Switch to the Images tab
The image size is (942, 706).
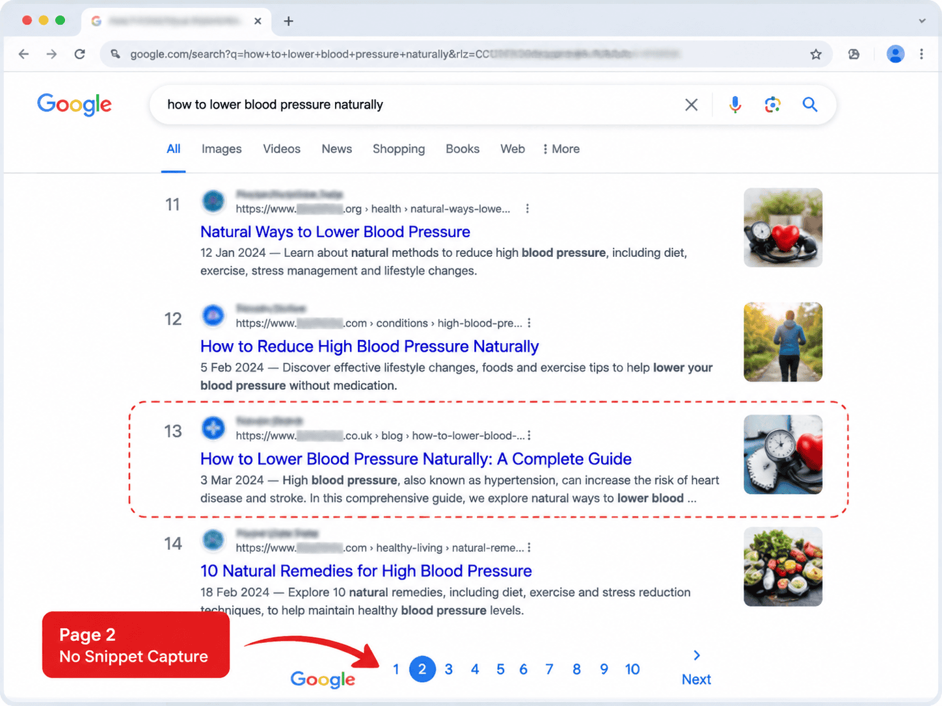click(221, 149)
